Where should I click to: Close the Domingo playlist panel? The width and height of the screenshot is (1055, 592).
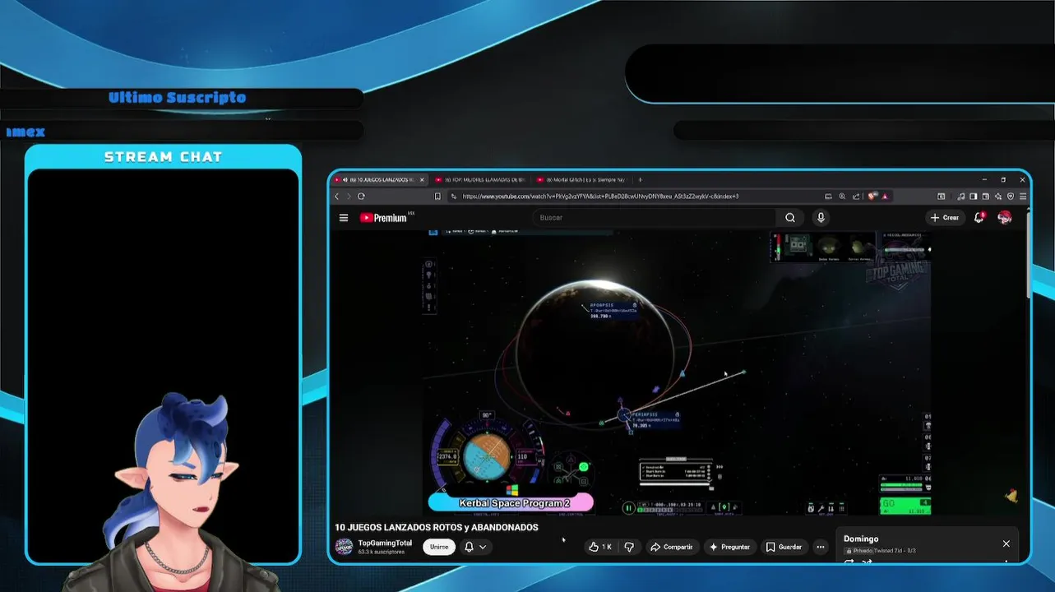pos(1006,543)
